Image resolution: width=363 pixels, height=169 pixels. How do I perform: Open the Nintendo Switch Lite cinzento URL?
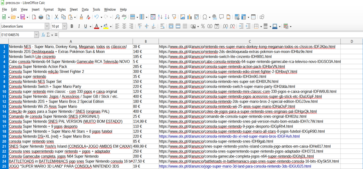pyautogui.click(x=215, y=57)
